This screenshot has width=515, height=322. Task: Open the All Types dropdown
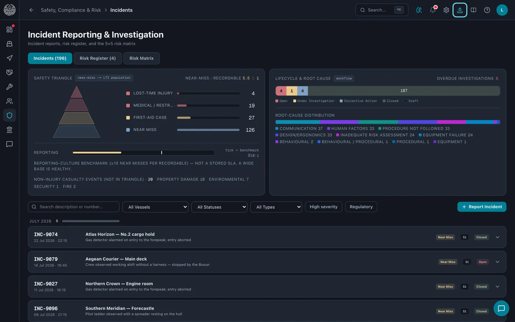click(x=276, y=207)
